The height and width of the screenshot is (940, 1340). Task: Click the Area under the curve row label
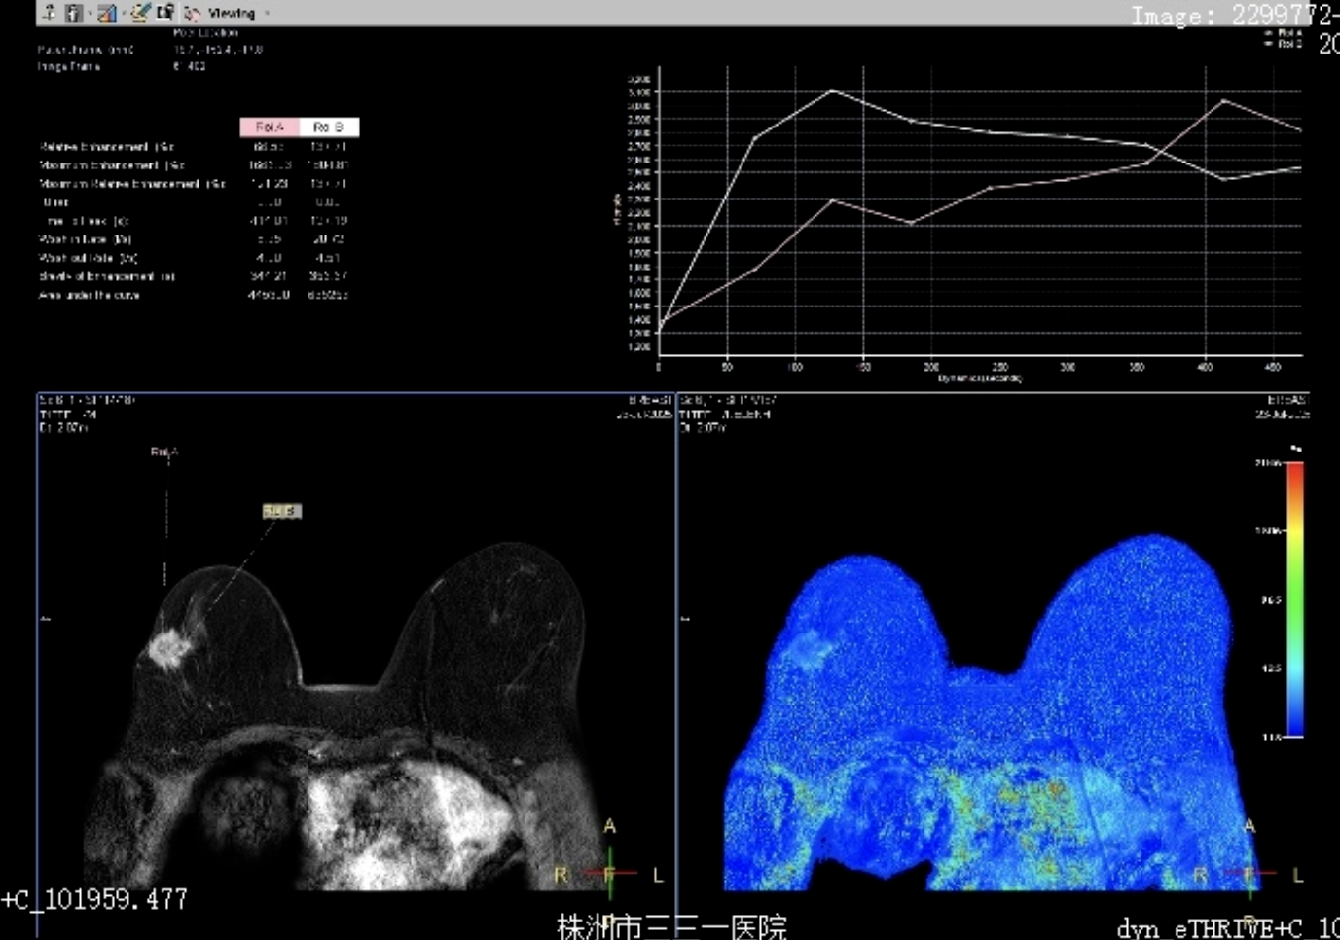click(x=90, y=295)
